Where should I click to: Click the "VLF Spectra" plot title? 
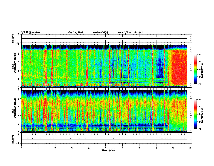click(31, 33)
